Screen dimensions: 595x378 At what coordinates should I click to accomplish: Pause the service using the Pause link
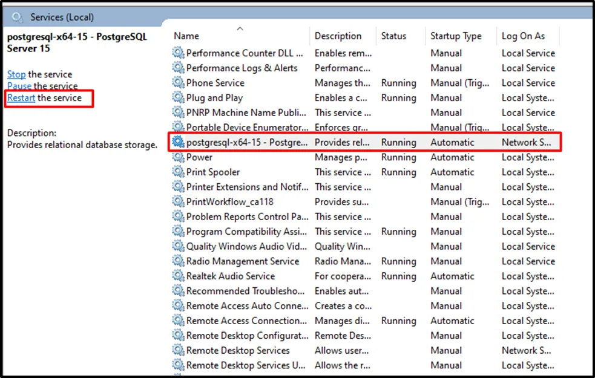(x=19, y=86)
